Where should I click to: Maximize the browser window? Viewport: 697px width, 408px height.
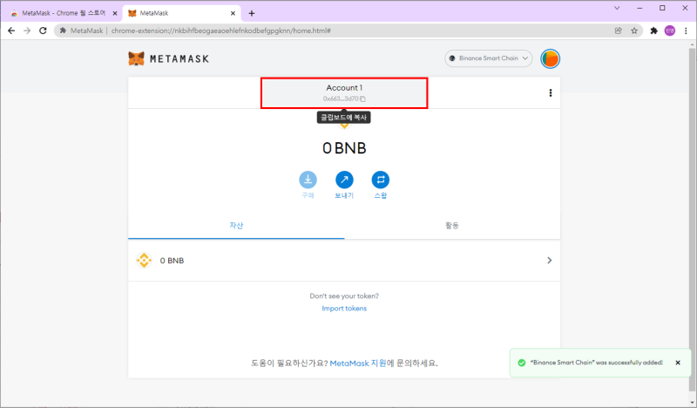pyautogui.click(x=662, y=8)
